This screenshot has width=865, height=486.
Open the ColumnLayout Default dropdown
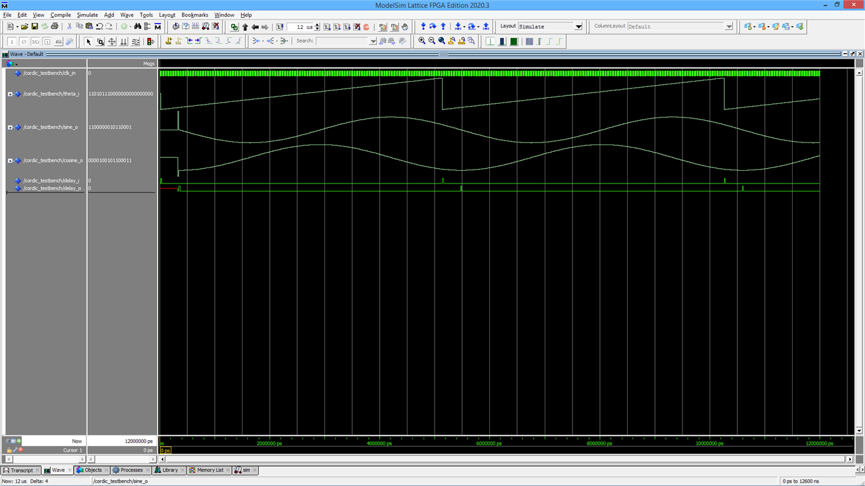coord(728,26)
